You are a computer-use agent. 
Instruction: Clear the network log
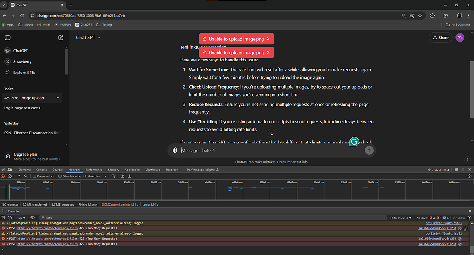(x=10, y=176)
